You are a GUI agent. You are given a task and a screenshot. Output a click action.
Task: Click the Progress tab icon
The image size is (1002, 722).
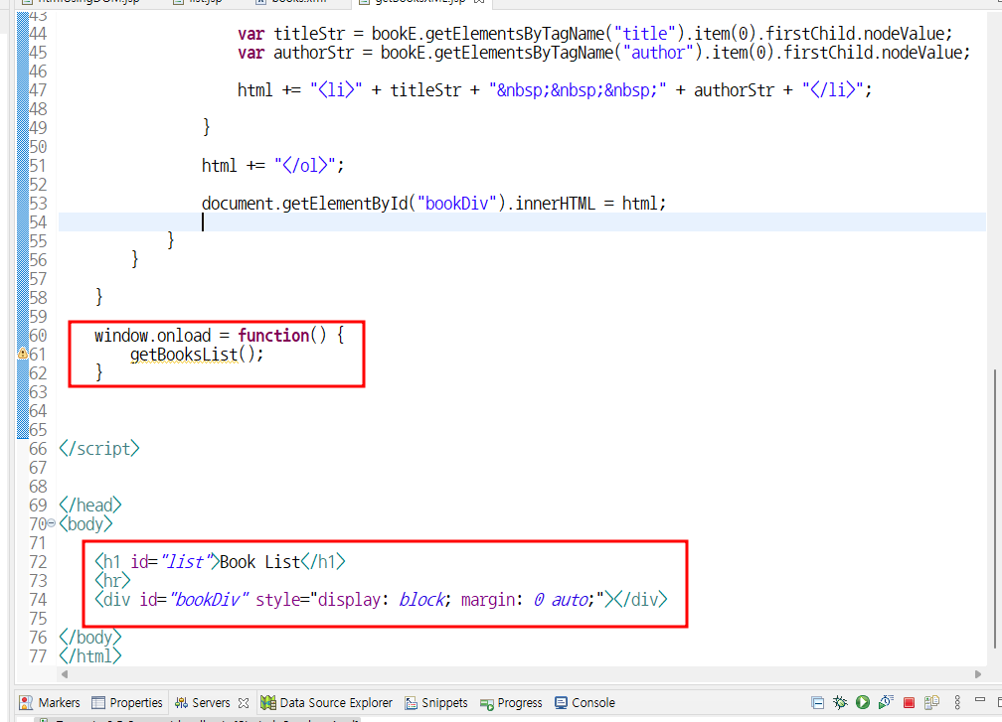point(487,704)
